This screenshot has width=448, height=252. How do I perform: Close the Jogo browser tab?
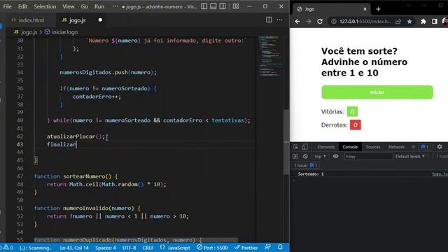(x=365, y=9)
